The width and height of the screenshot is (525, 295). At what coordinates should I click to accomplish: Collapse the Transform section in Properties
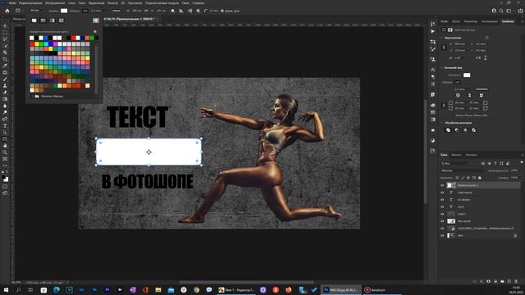[442, 38]
